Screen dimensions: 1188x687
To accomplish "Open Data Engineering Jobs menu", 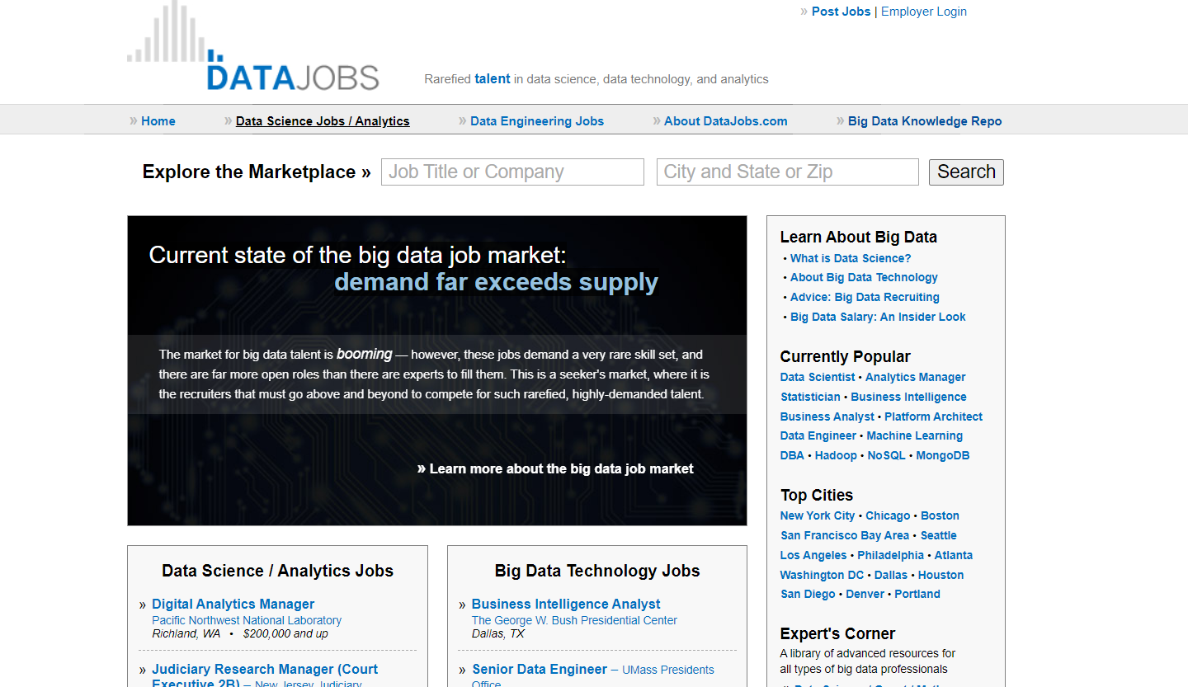I will coord(537,121).
